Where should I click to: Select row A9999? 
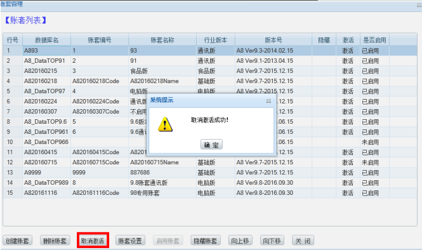click(x=210, y=173)
